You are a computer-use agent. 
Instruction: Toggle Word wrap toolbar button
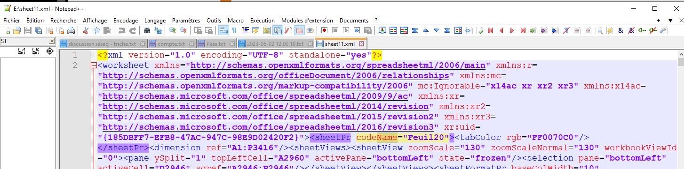223,30
